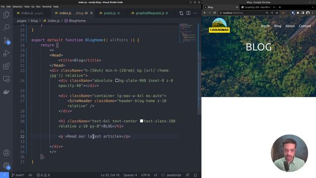The image size is (316, 178).
Task: Click the Open Changes compare icon
Action: [181, 13]
